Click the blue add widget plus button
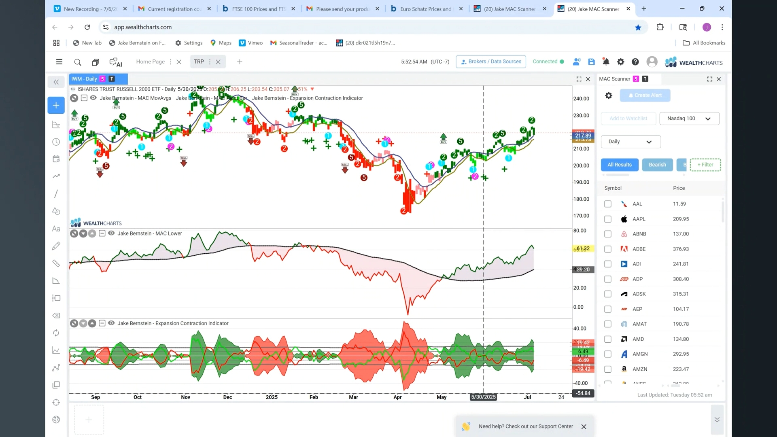This screenshot has height=437, width=777. pyautogui.click(x=56, y=105)
